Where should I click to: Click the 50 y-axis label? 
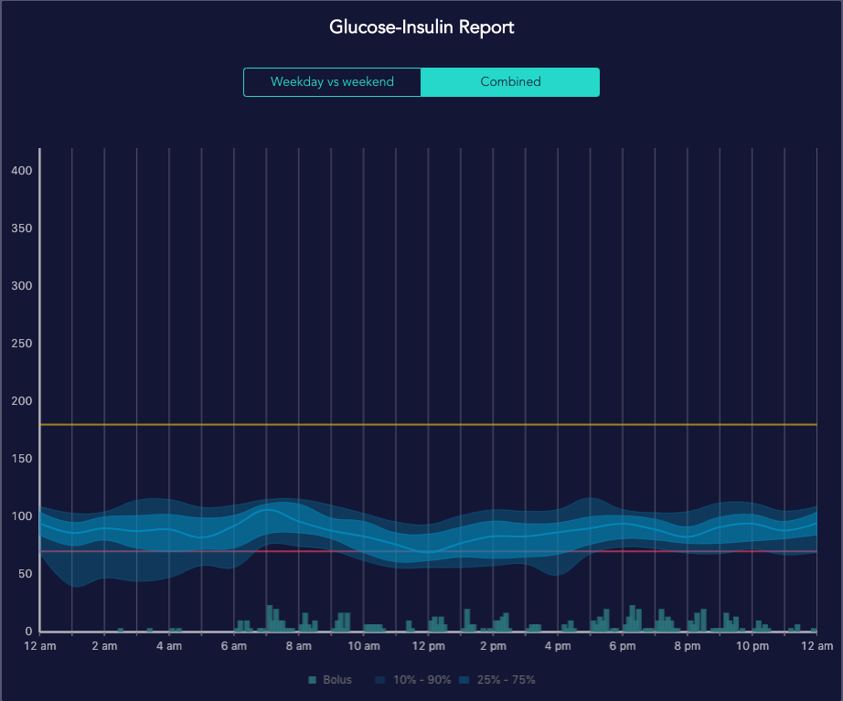26,574
